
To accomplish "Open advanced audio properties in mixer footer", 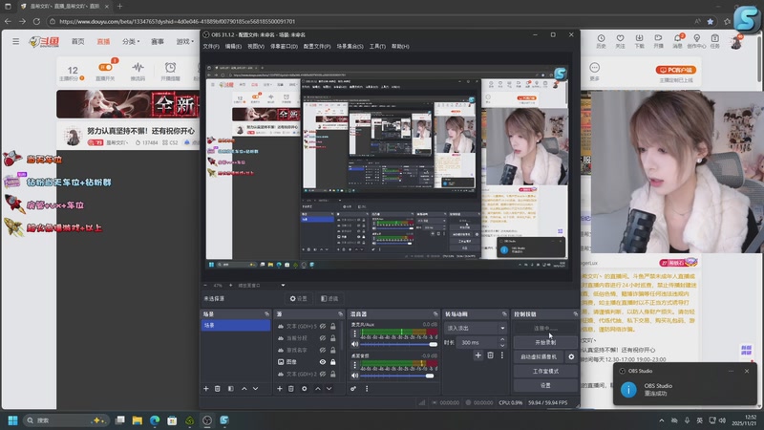I will point(353,389).
